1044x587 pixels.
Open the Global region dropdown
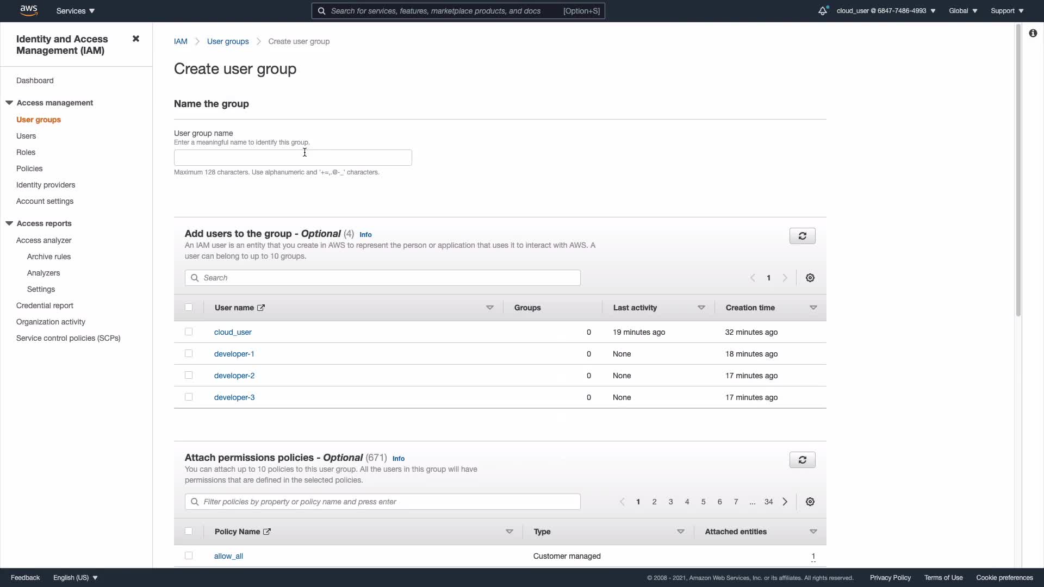coord(962,11)
